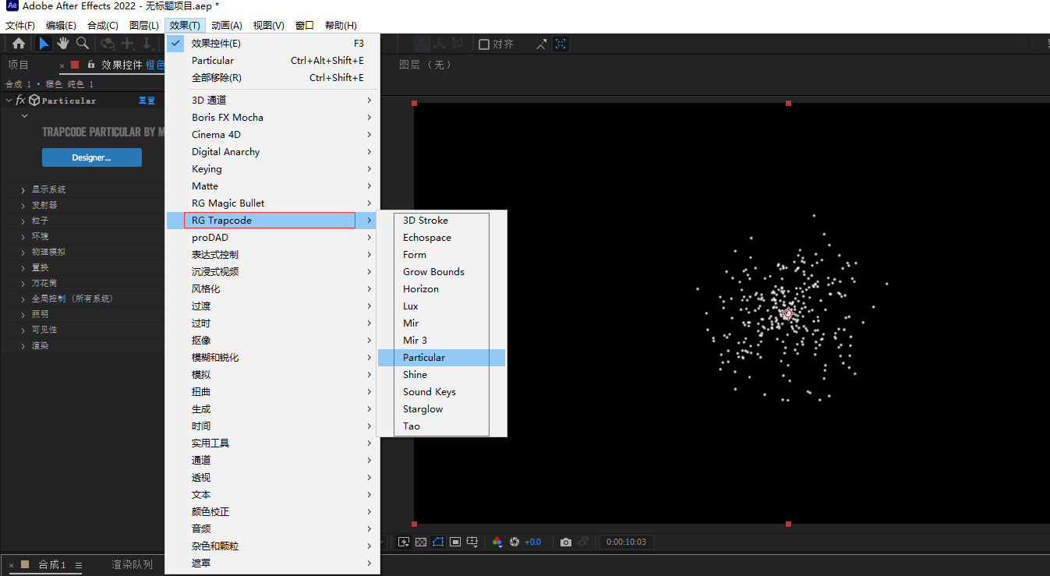1050x576 pixels.
Task: Go to the Home screen icon
Action: click(x=19, y=44)
